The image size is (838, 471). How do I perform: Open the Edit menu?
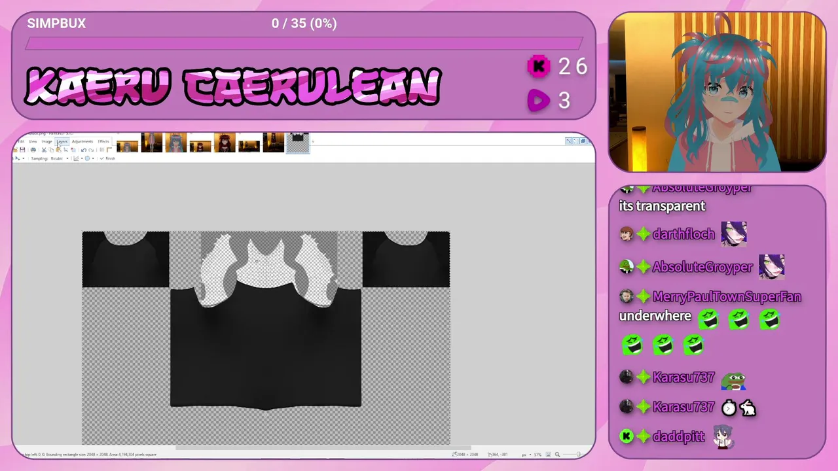click(22, 141)
